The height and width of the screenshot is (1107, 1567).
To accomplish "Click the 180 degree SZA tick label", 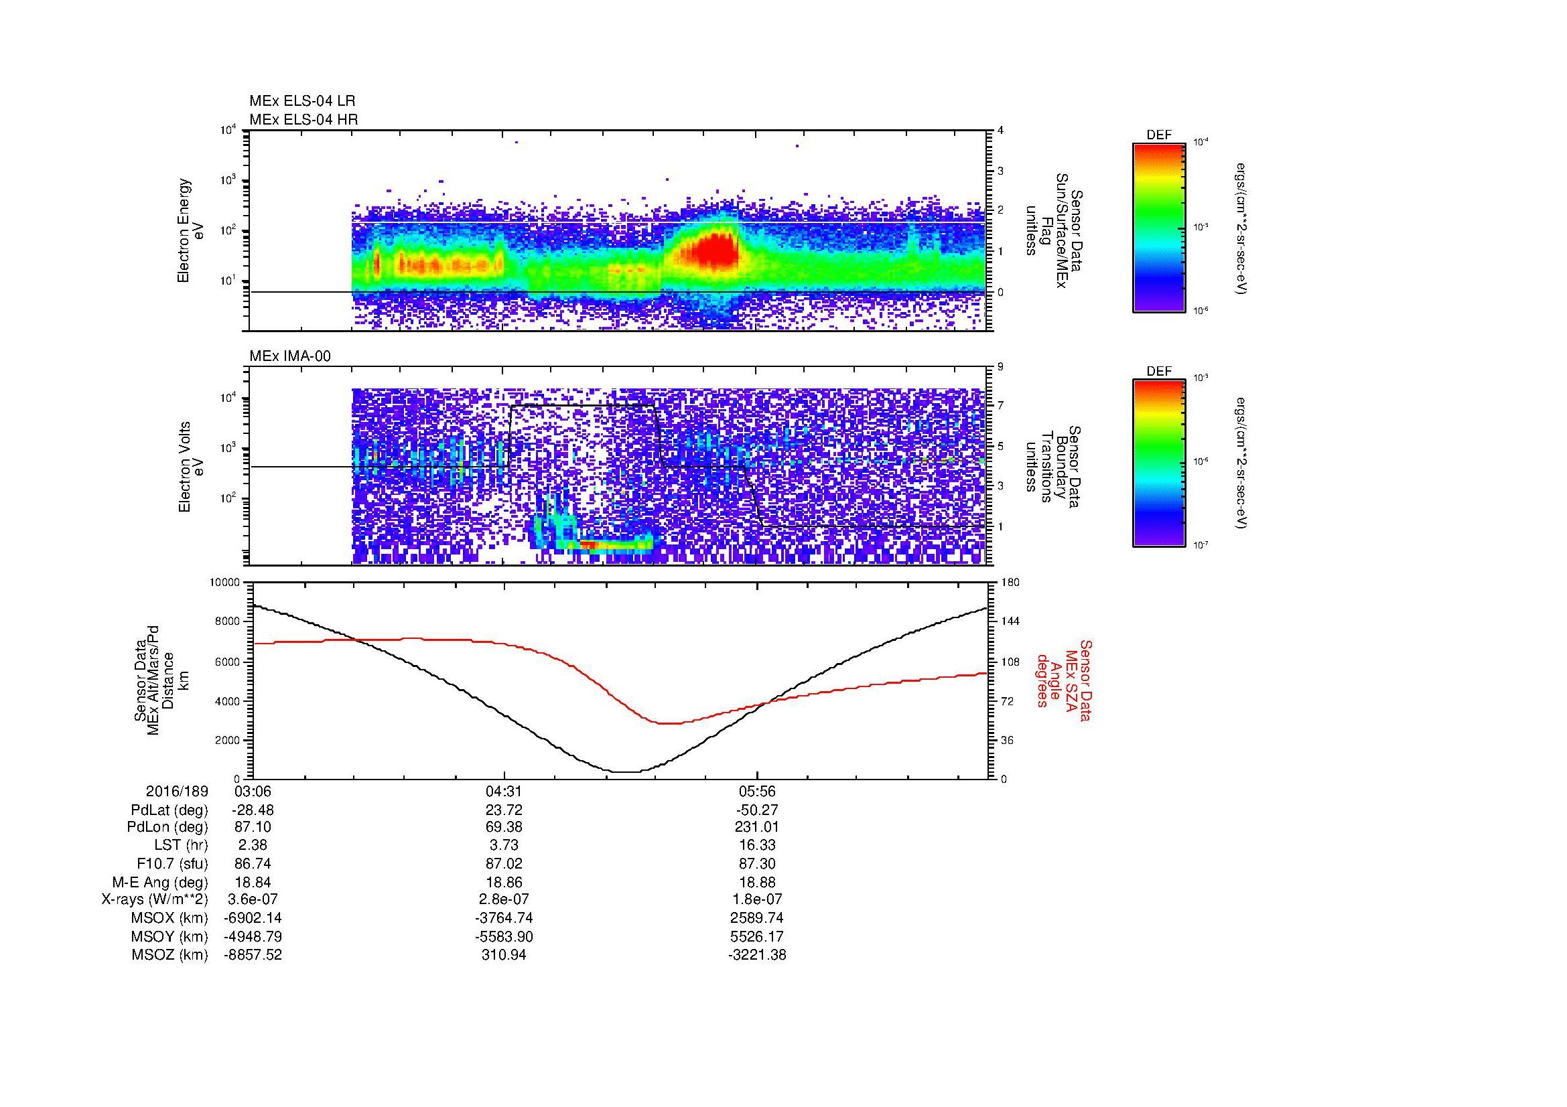I will point(1011,583).
